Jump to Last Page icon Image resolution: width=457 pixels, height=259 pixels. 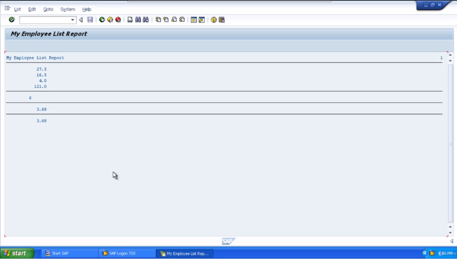182,20
